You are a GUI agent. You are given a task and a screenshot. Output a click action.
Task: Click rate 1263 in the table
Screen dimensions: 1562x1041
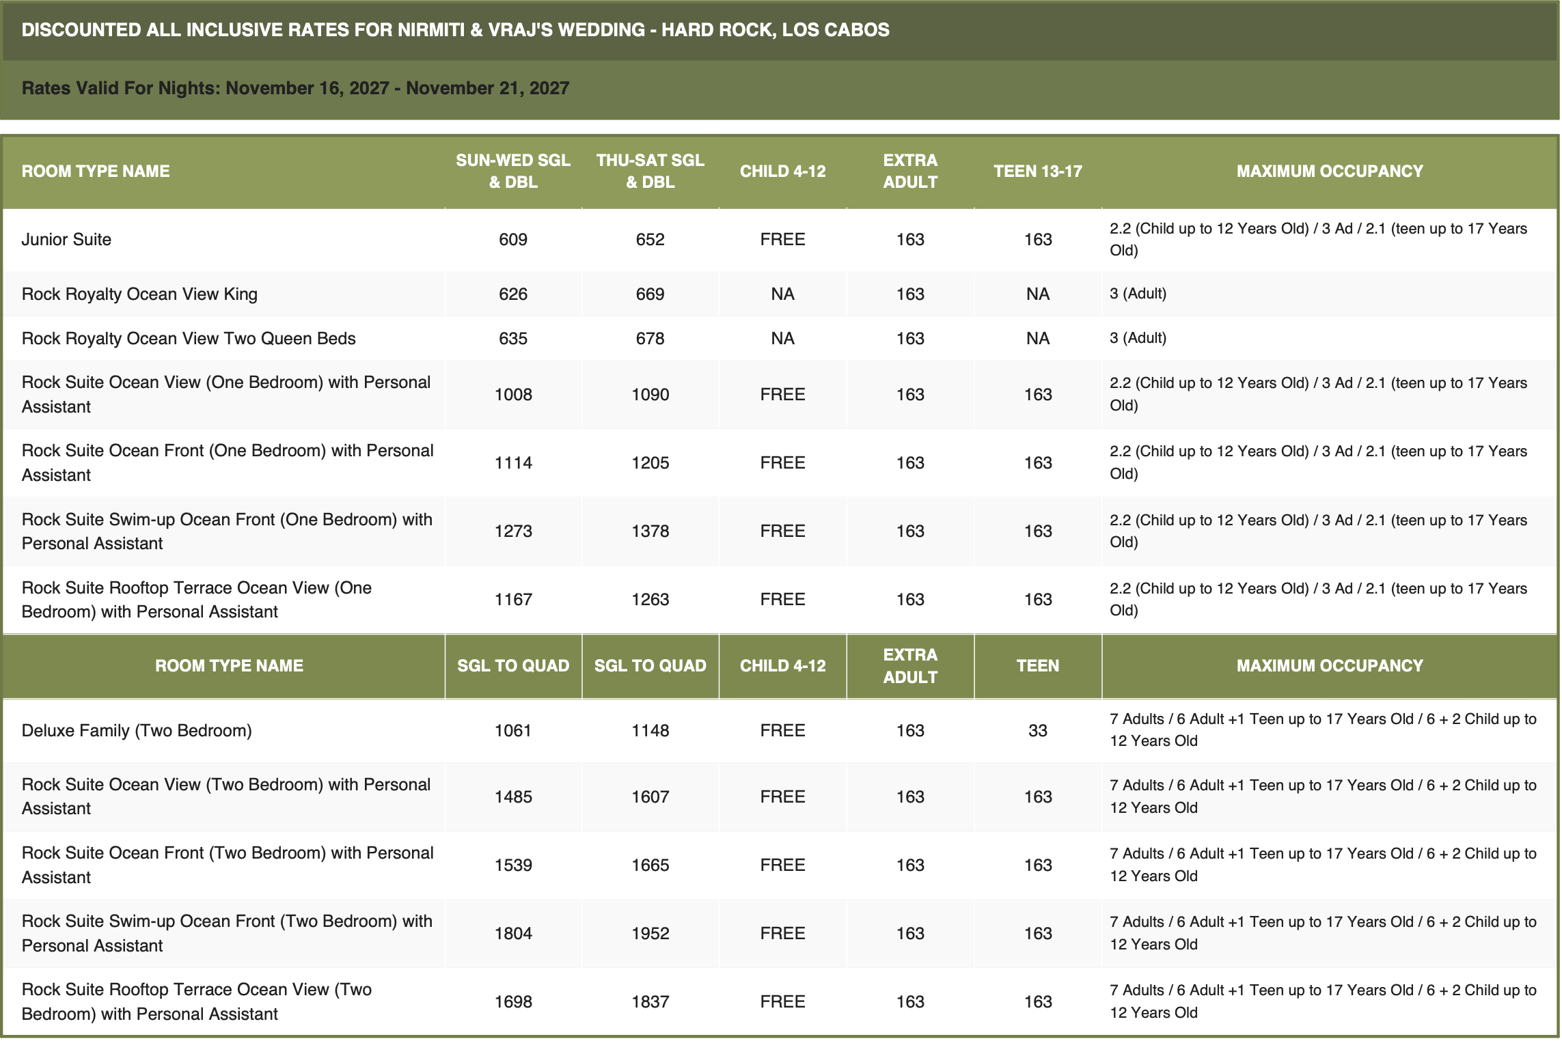tap(650, 599)
